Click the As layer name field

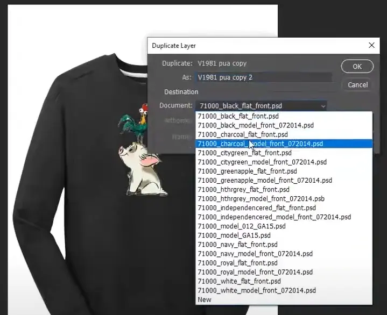tap(263, 77)
